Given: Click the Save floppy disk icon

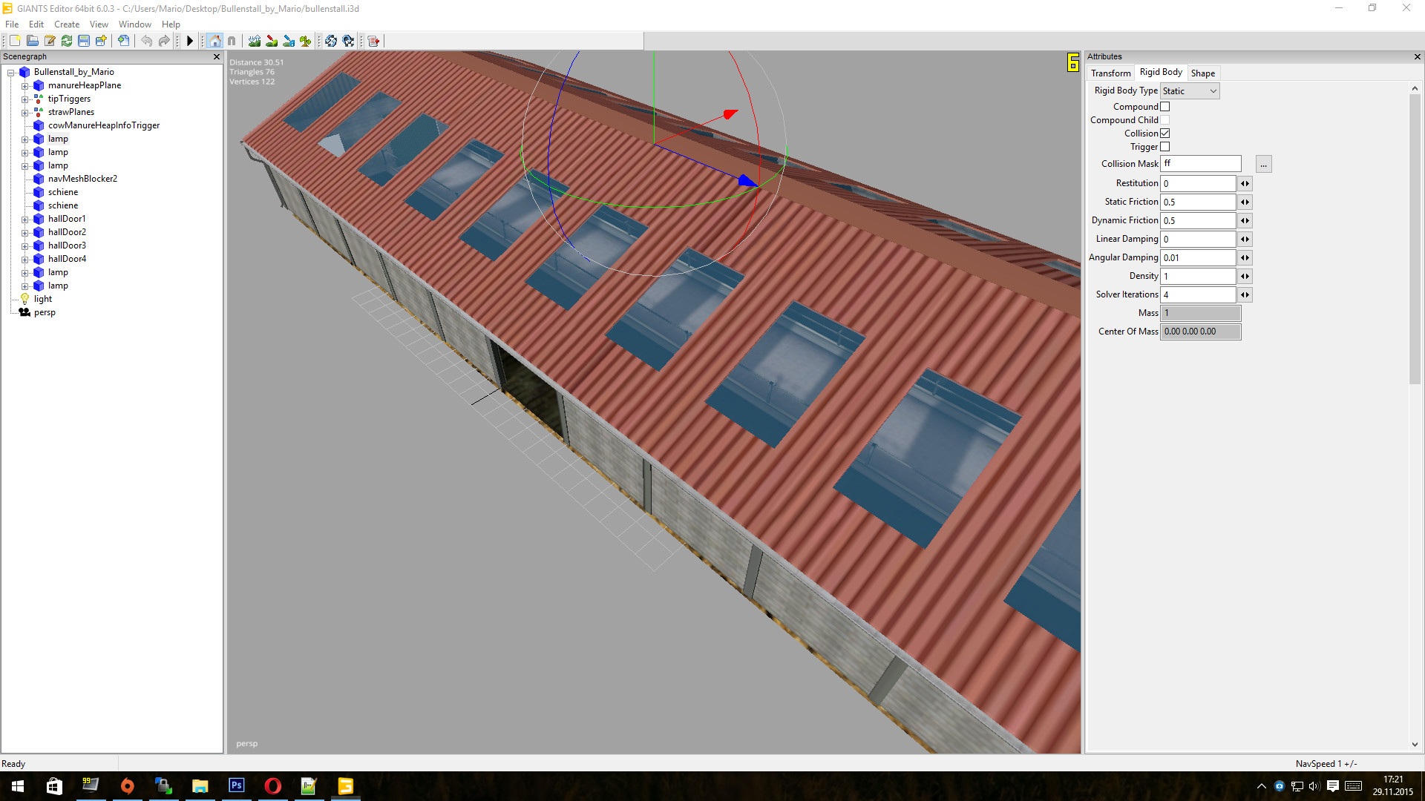Looking at the screenshot, I should click(84, 41).
